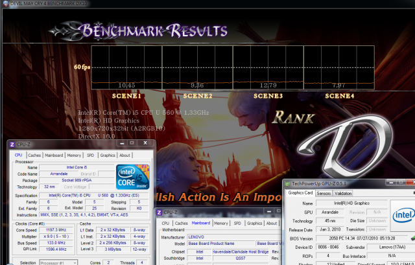Click the Core Speed value 1197.3 MHz
Viewport: 415px width, 265px height.
[x=56, y=230]
